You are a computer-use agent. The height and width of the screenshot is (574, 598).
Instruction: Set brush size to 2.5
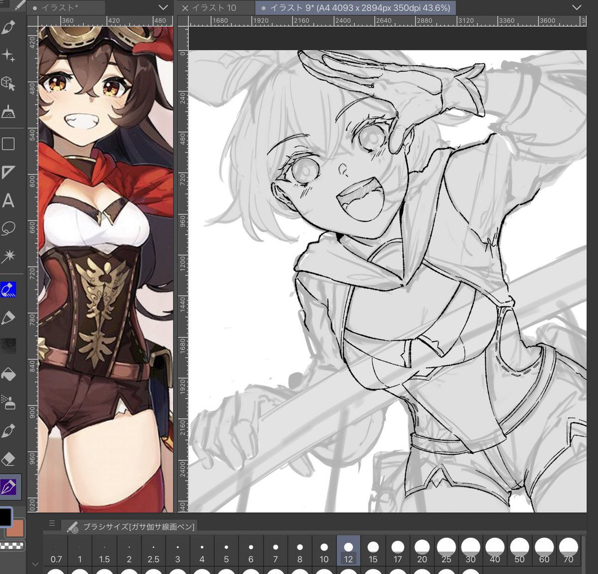click(x=153, y=551)
